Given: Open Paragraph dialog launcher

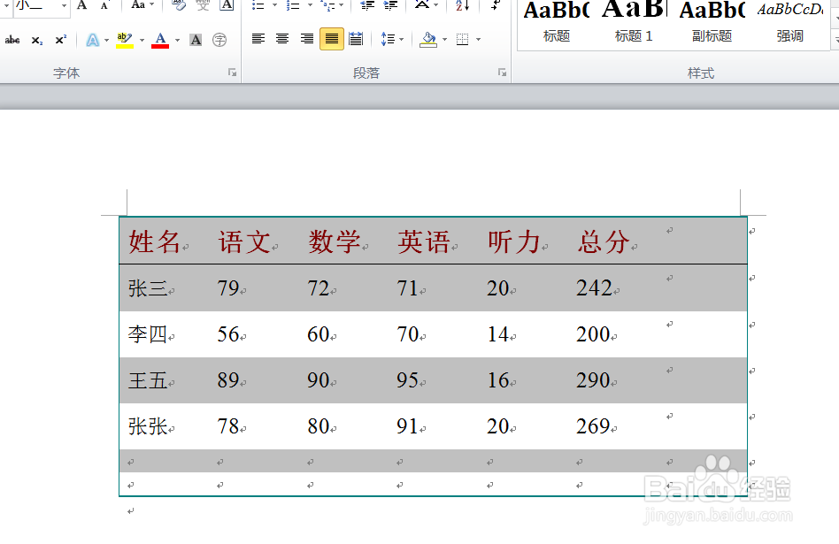Looking at the screenshot, I should (502, 73).
